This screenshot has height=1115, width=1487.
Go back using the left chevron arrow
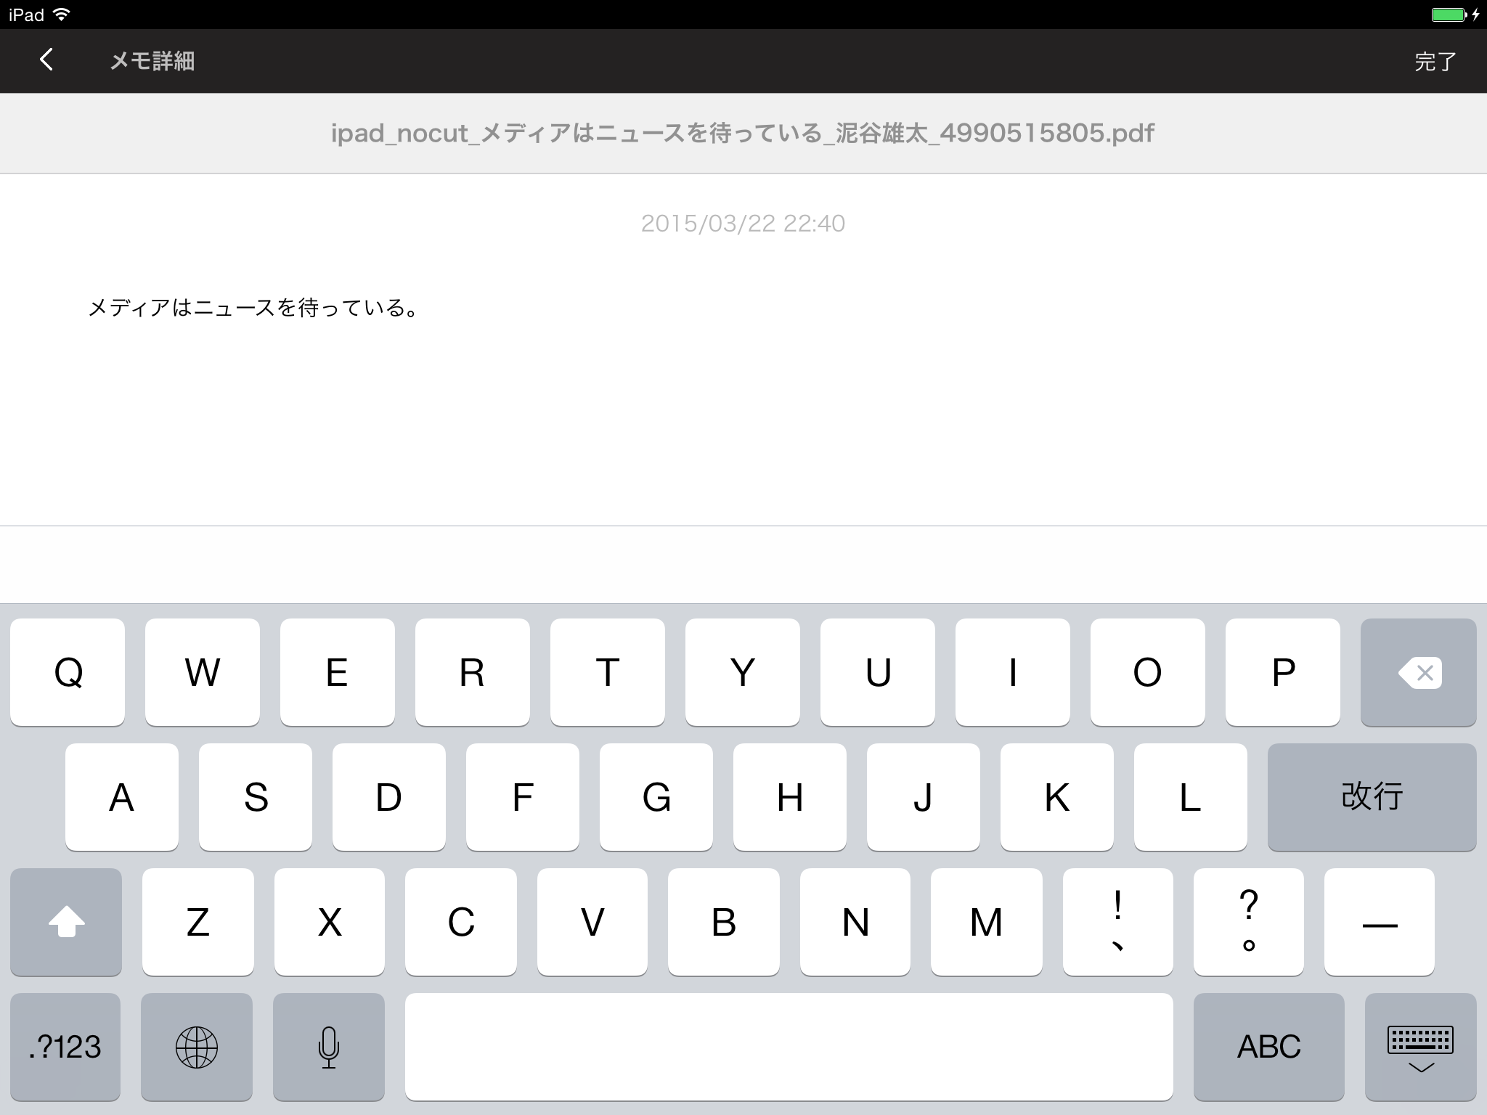46,60
